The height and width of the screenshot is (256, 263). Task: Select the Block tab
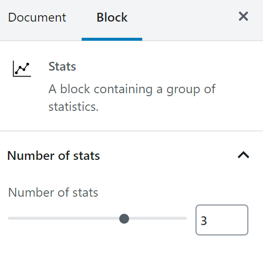(112, 17)
